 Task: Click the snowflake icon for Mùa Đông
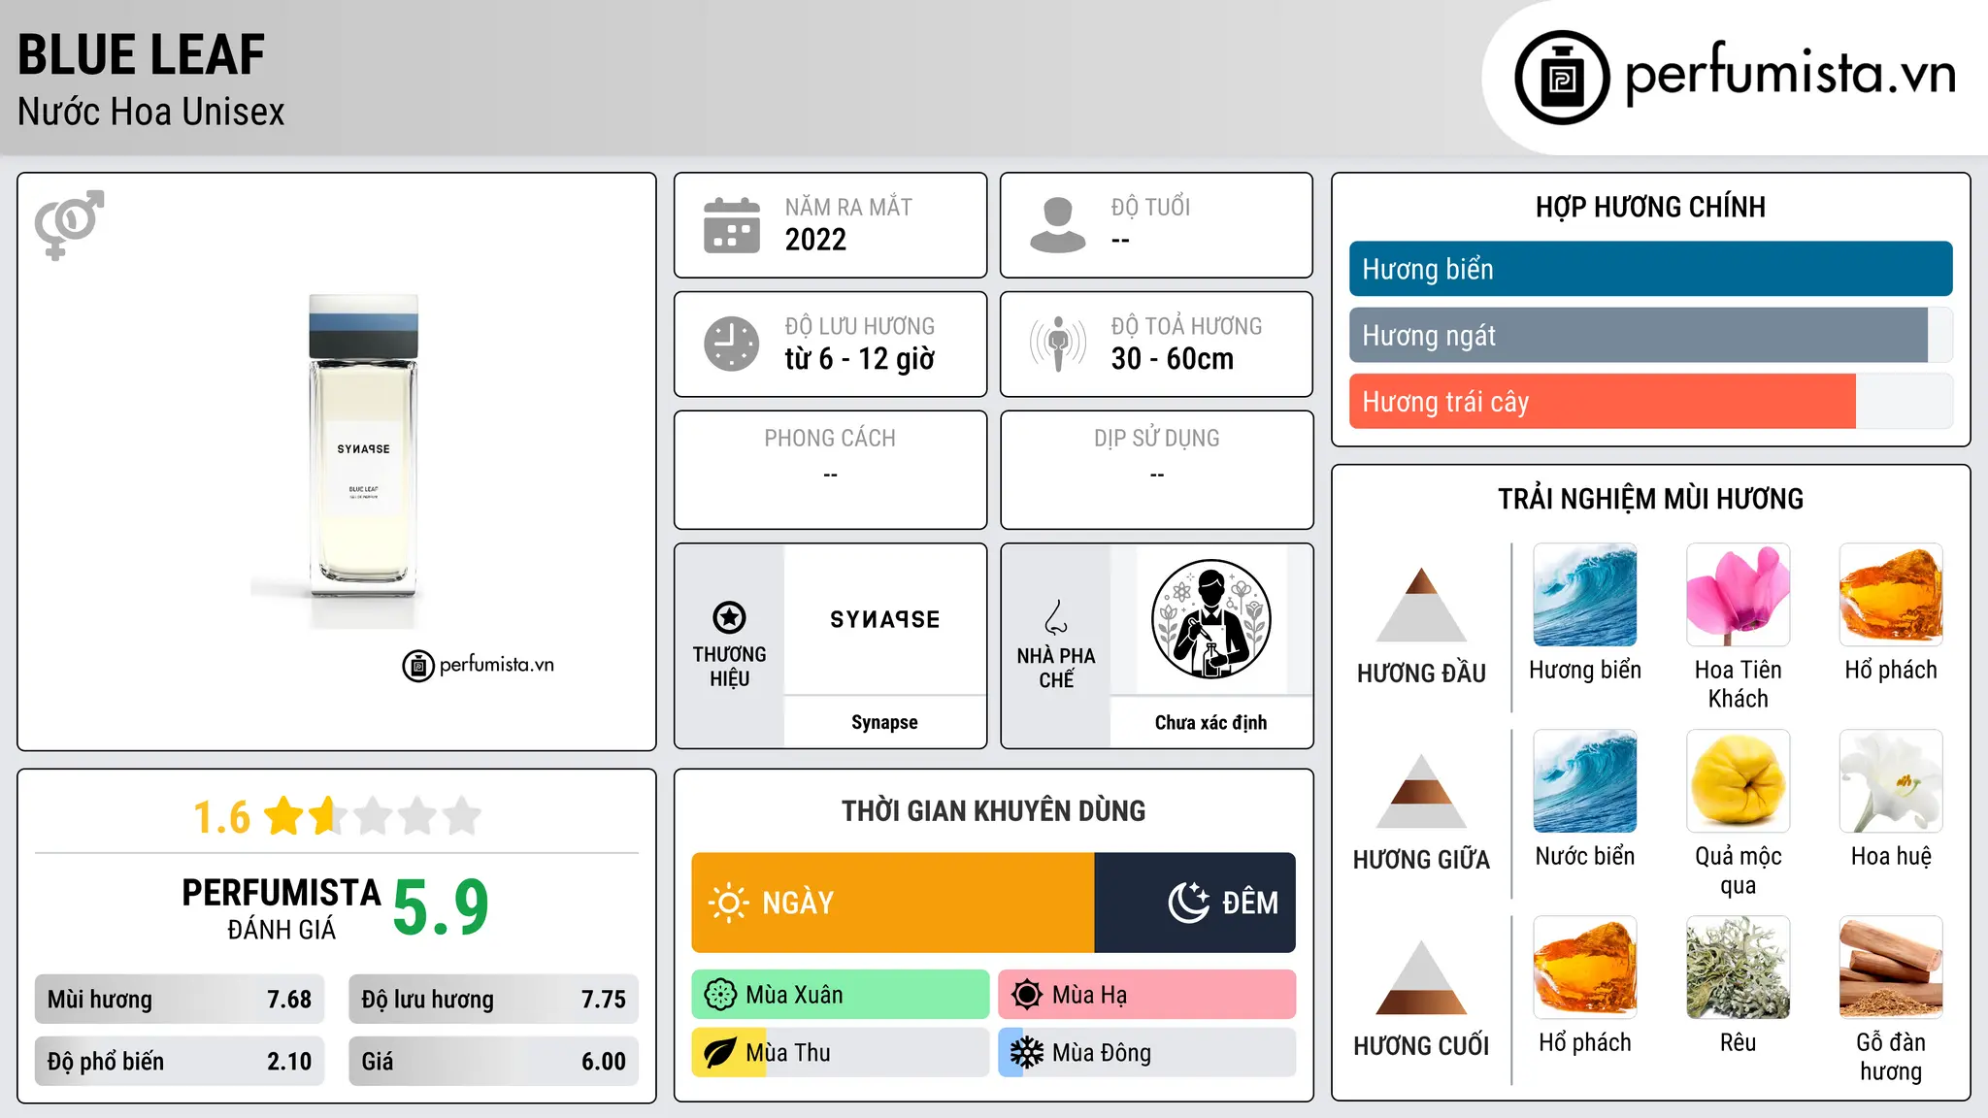pyautogui.click(x=1027, y=1053)
